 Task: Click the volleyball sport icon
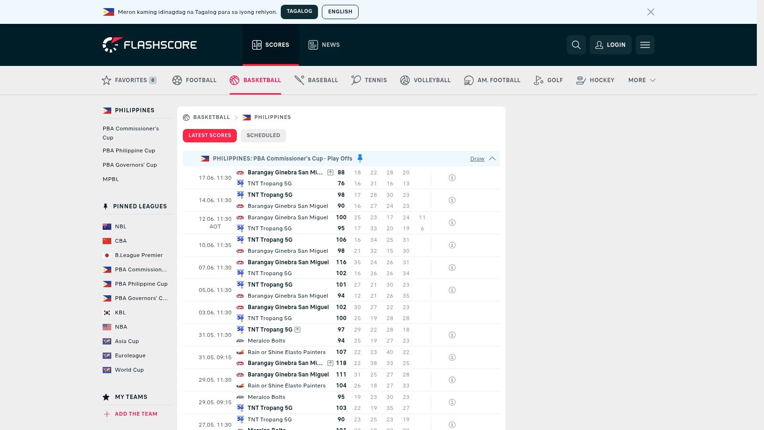point(405,80)
